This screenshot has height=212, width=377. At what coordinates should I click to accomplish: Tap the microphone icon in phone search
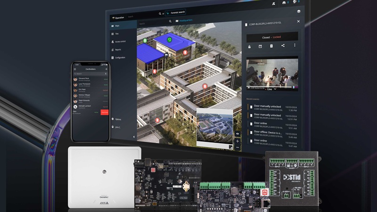pos(106,74)
